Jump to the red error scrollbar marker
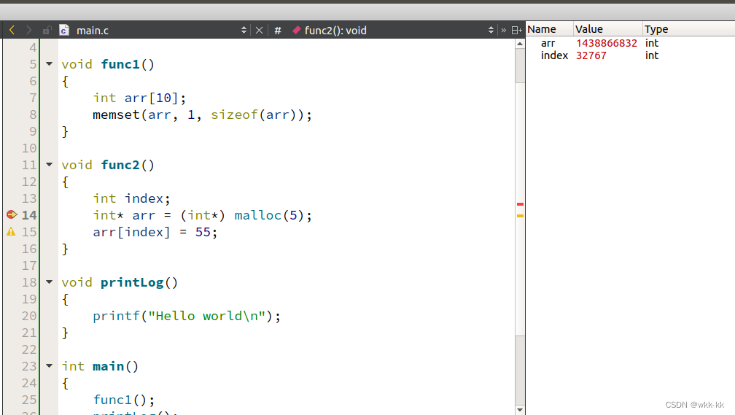This screenshot has width=735, height=415. (520, 204)
